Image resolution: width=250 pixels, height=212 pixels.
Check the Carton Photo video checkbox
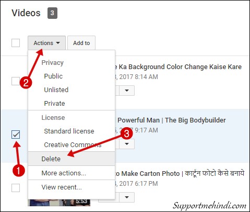[16, 188]
